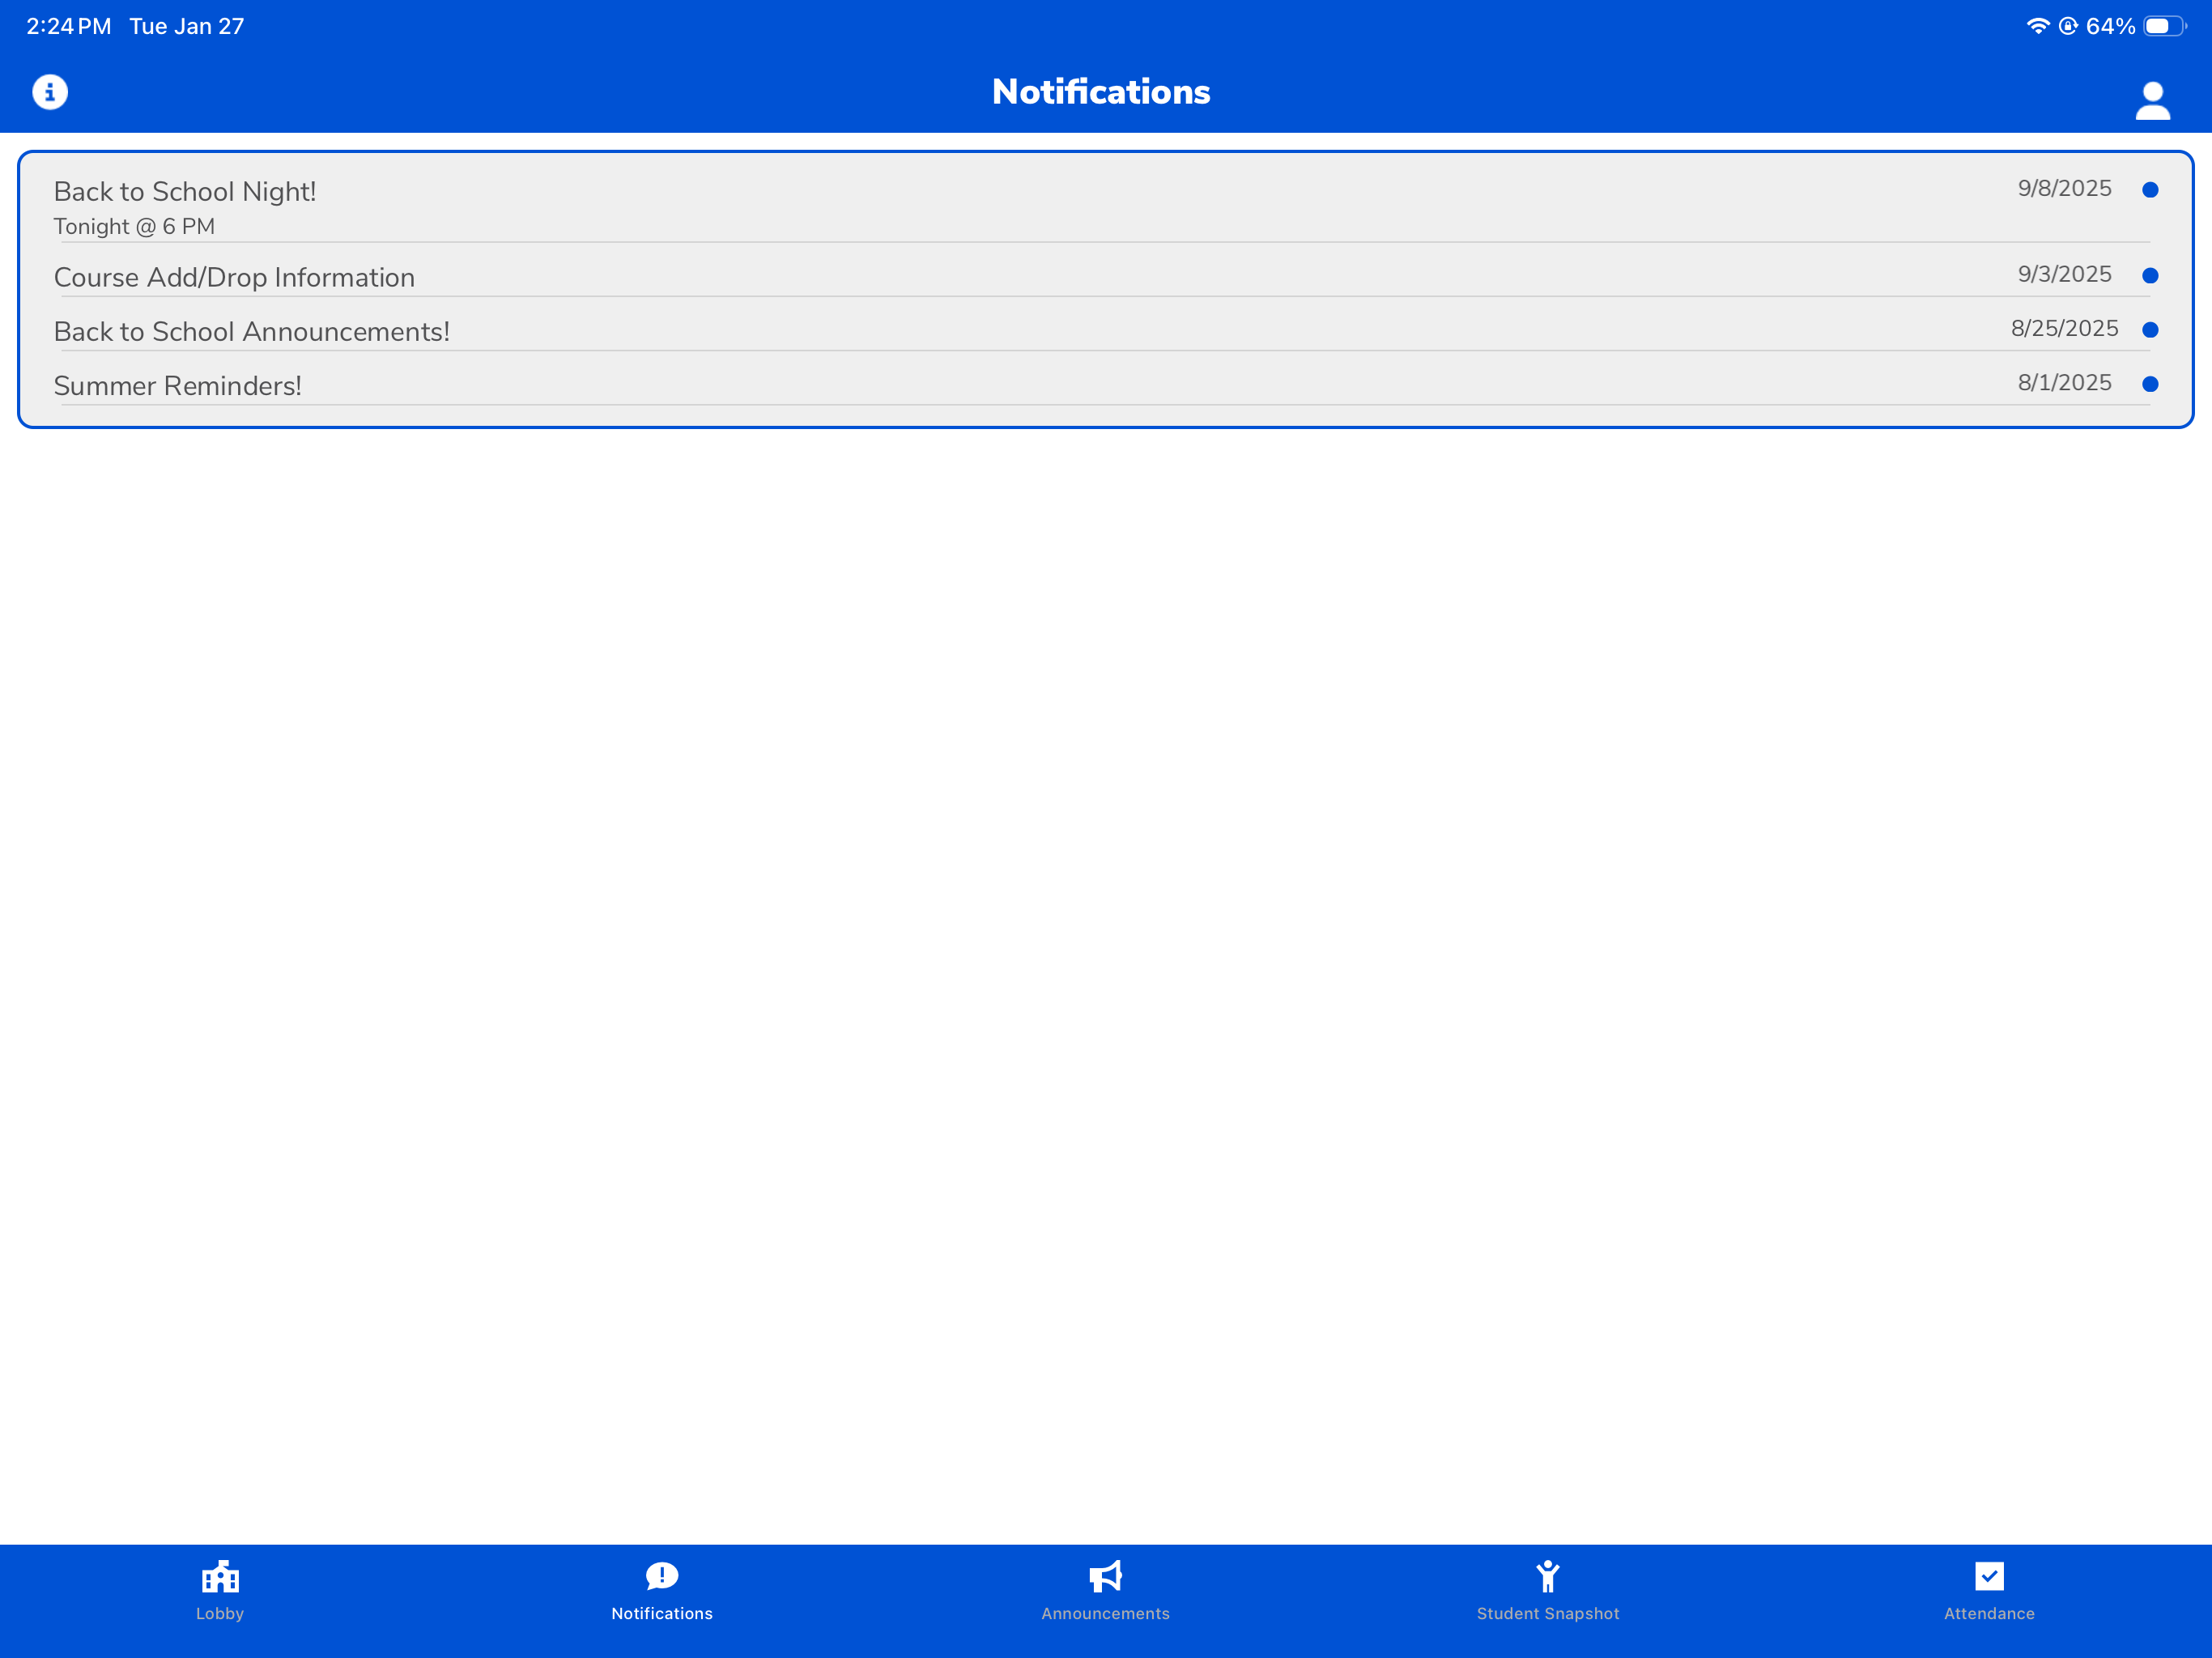Tap the 64% battery percentage
Image resolution: width=2212 pixels, height=1658 pixels.
point(2110,26)
